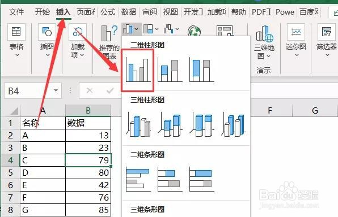The width and height of the screenshot is (338, 217).
Task: Expand the column chart dropdown arrow
Action: [x=137, y=29]
